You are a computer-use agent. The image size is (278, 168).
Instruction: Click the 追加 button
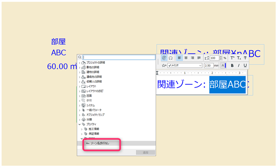click(146, 153)
